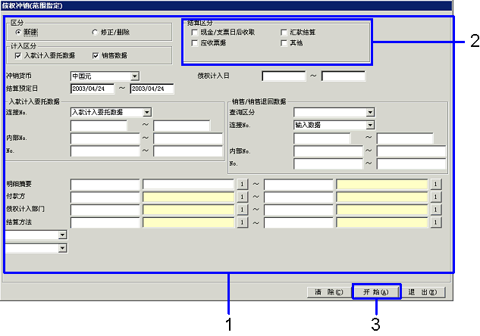This screenshot has width=480, height=336.
Task: Click the rightmost lookup button in the 明细摘要 row
Action: [x=436, y=184]
